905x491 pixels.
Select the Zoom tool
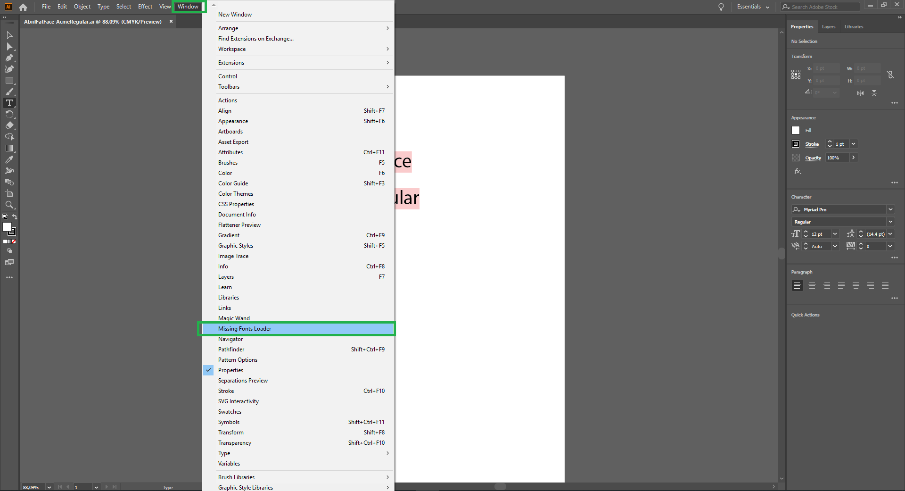point(9,205)
